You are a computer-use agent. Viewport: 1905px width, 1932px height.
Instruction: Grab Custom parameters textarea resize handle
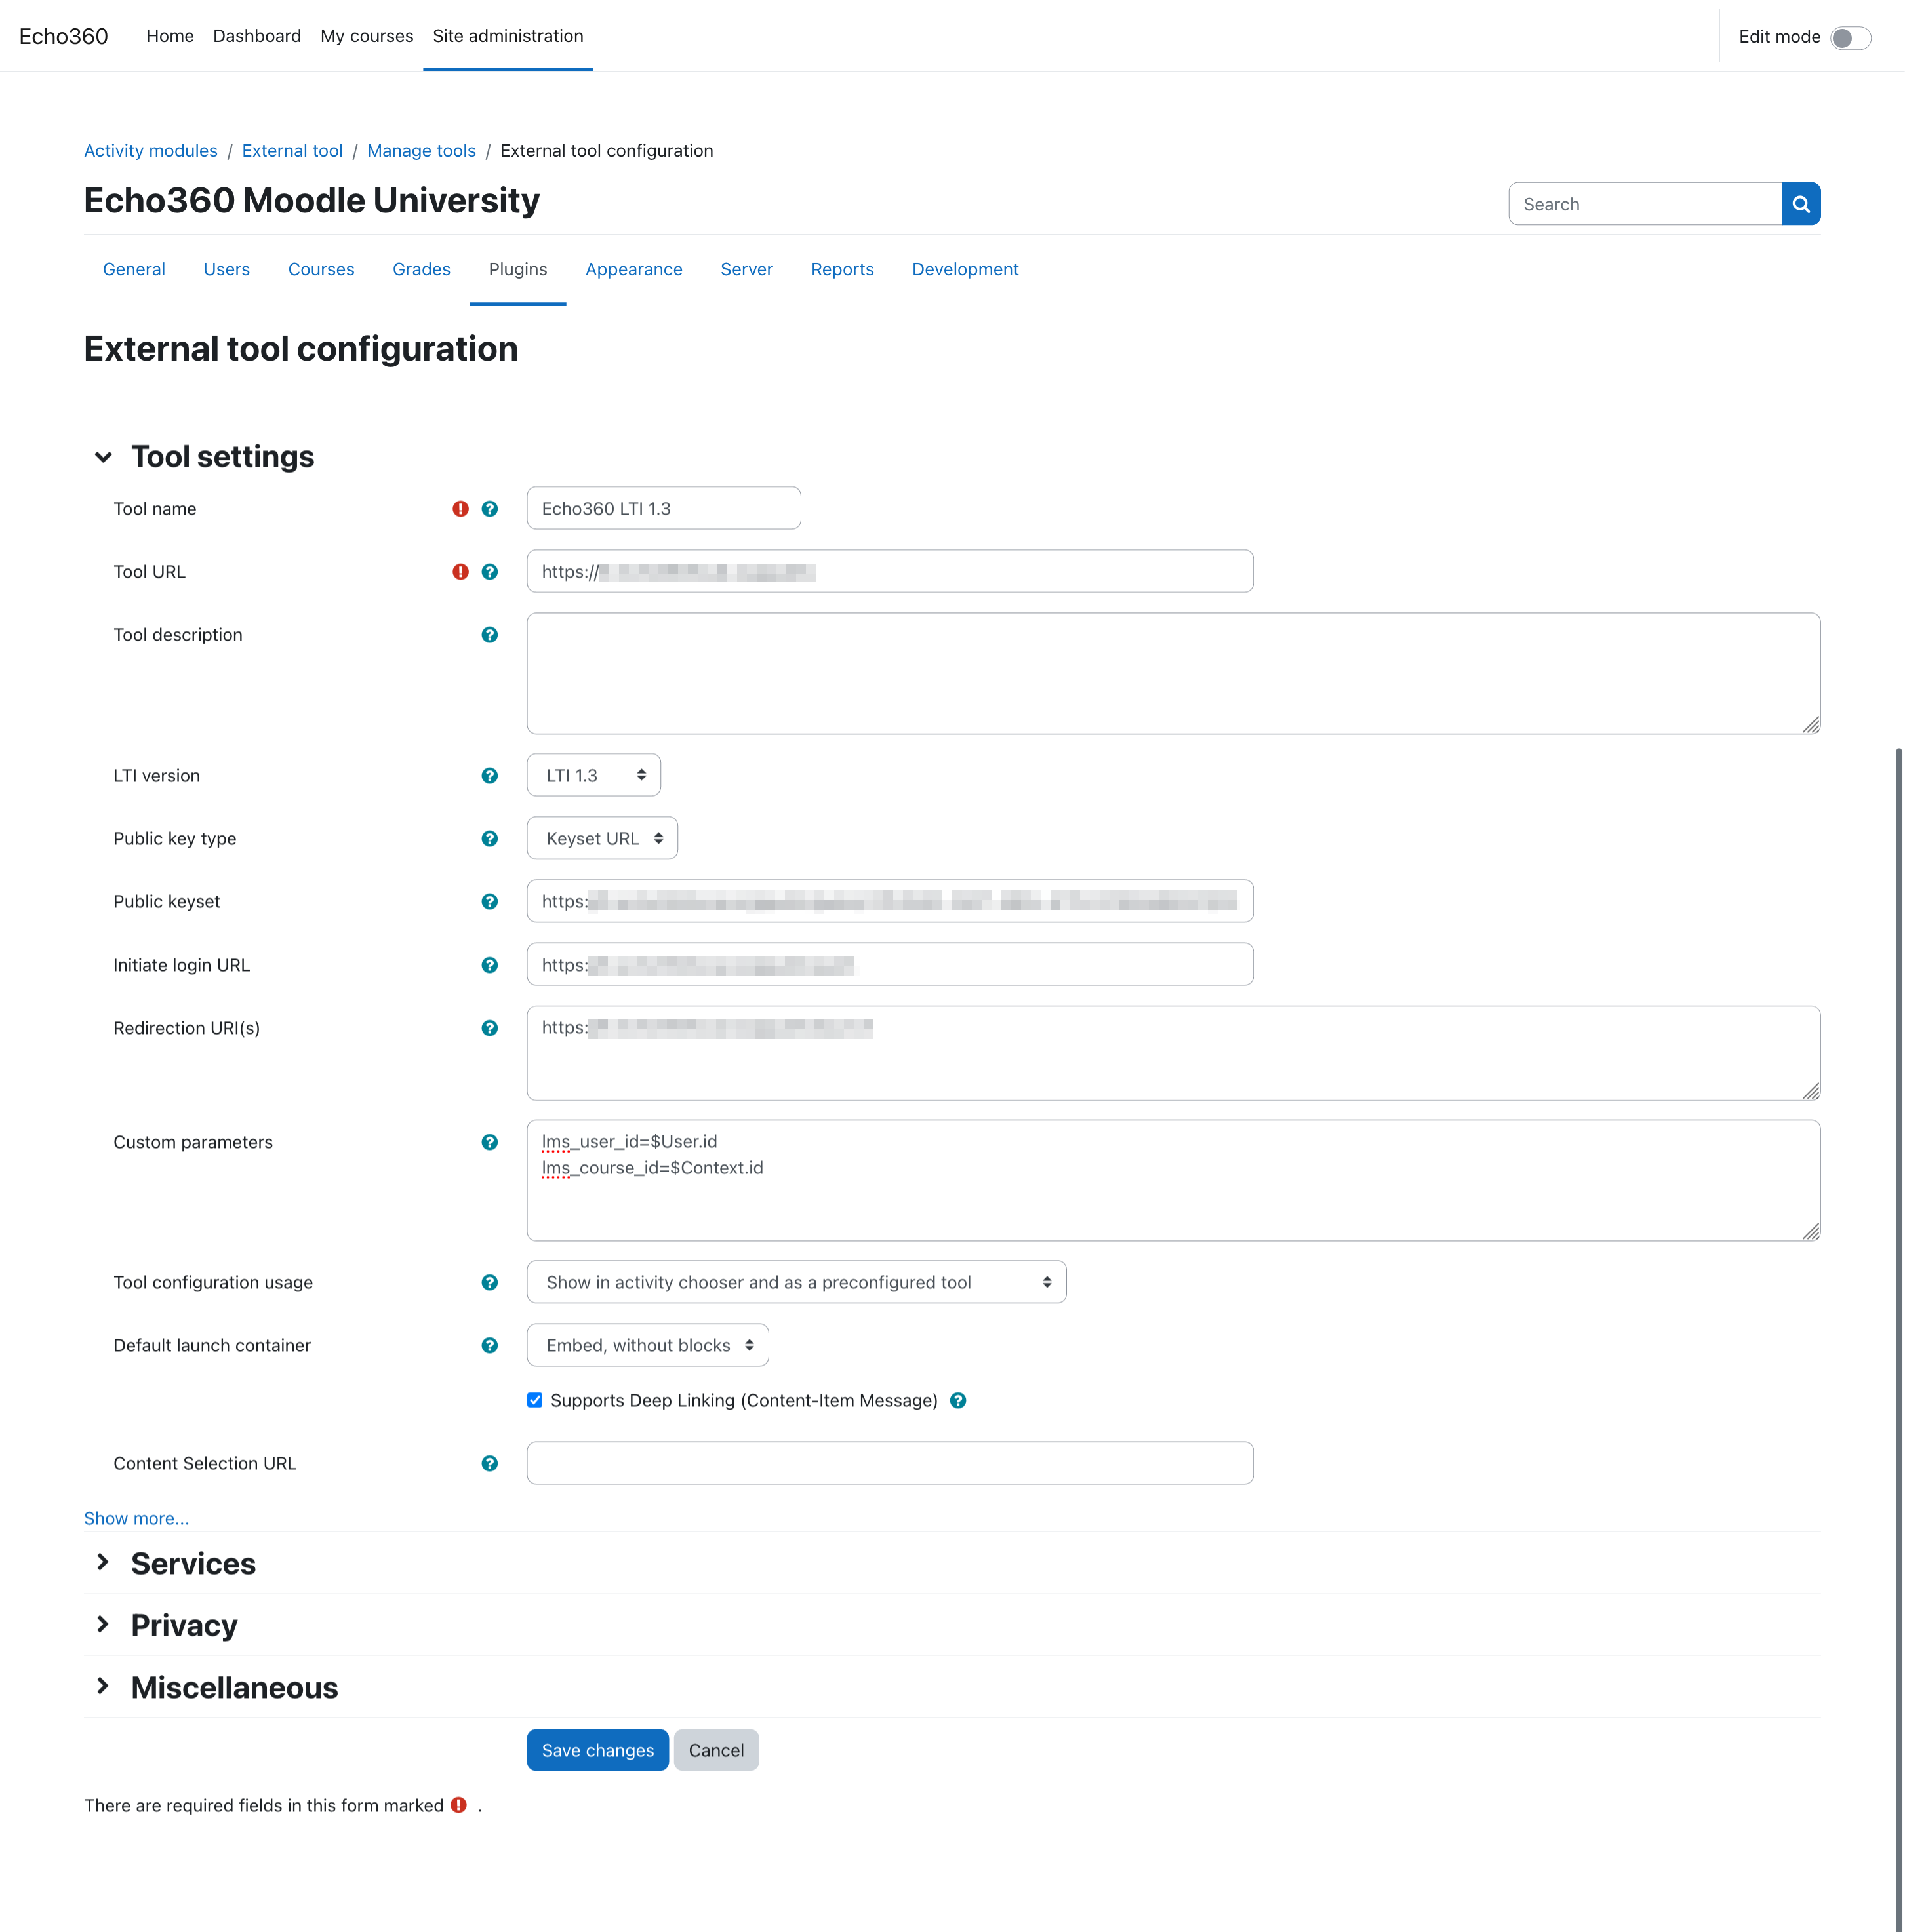tap(1811, 1232)
